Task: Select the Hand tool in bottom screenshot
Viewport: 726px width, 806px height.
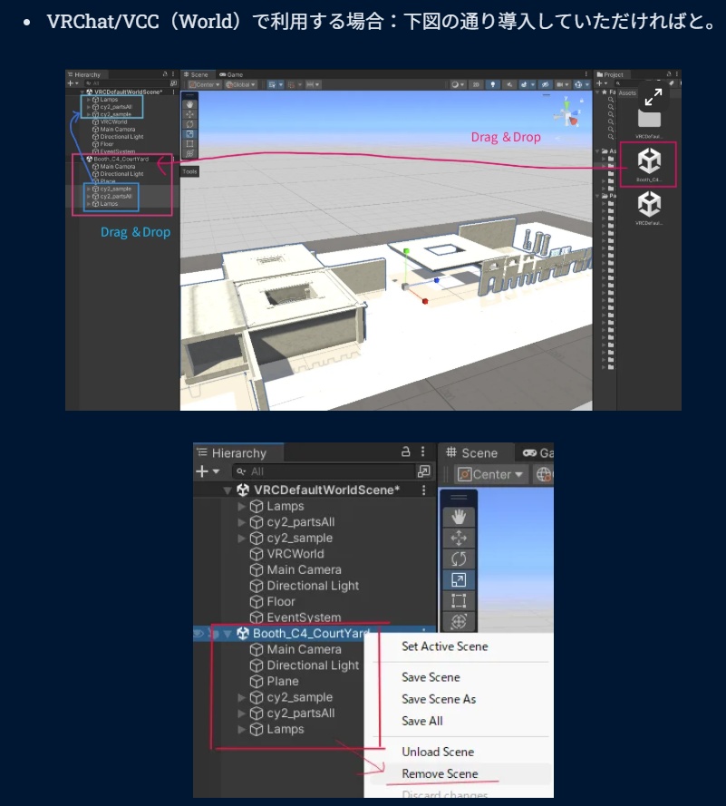Action: 459,517
